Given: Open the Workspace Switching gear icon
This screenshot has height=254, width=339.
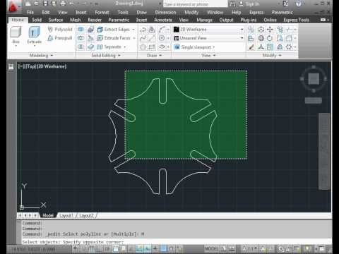Looking at the screenshot, I should tap(280, 249).
